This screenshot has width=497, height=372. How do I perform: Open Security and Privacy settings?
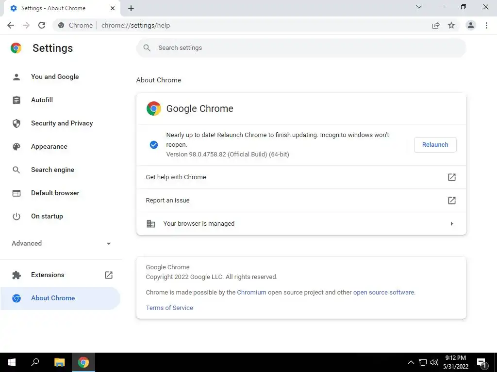click(x=61, y=123)
